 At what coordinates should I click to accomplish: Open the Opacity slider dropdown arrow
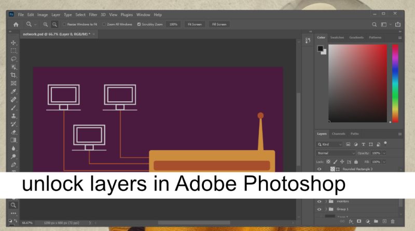pyautogui.click(x=384, y=153)
